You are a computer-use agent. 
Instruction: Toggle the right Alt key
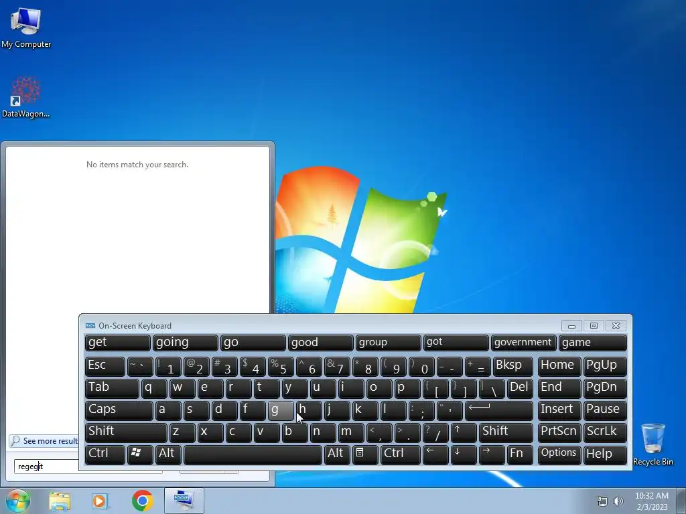337,454
